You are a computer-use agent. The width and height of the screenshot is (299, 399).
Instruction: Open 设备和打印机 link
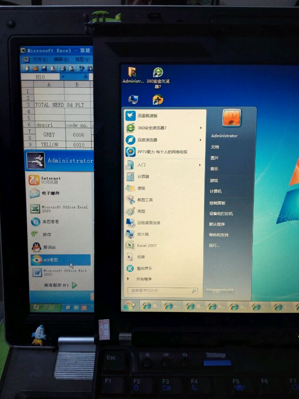tap(221, 214)
